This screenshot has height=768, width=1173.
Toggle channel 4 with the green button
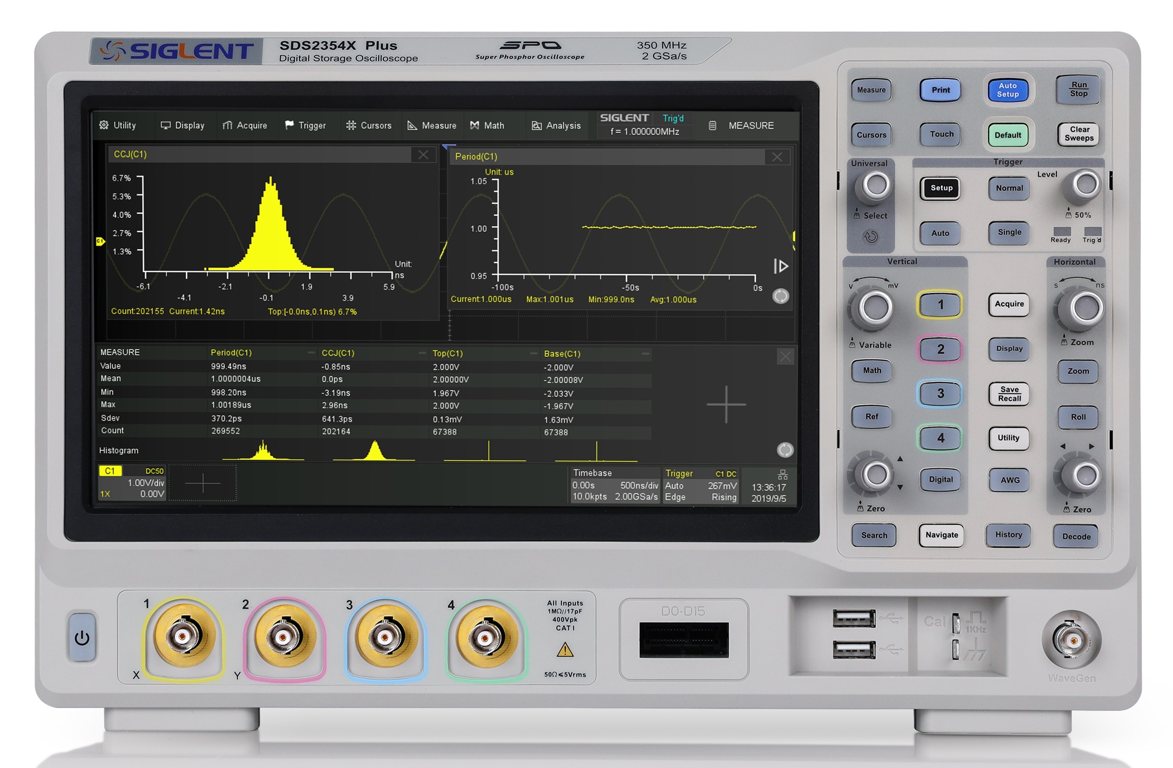pyautogui.click(x=939, y=438)
